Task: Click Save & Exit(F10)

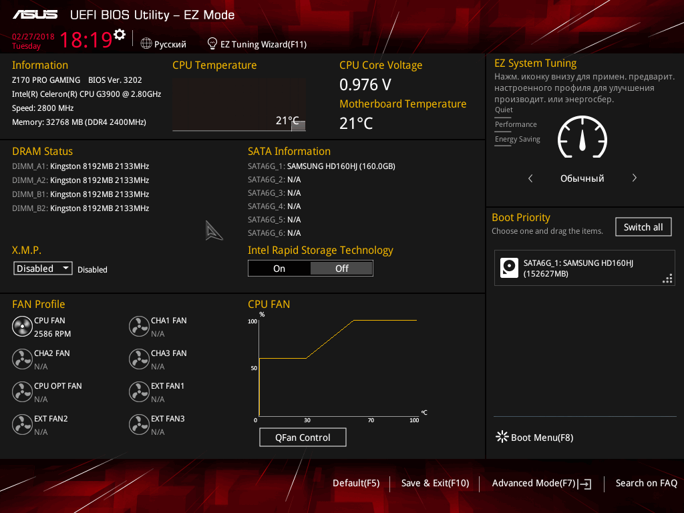Action: pos(435,484)
